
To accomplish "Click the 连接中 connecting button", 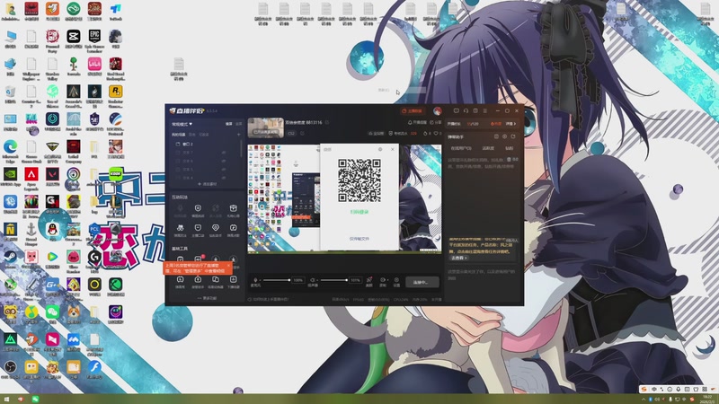I will 422,282.
